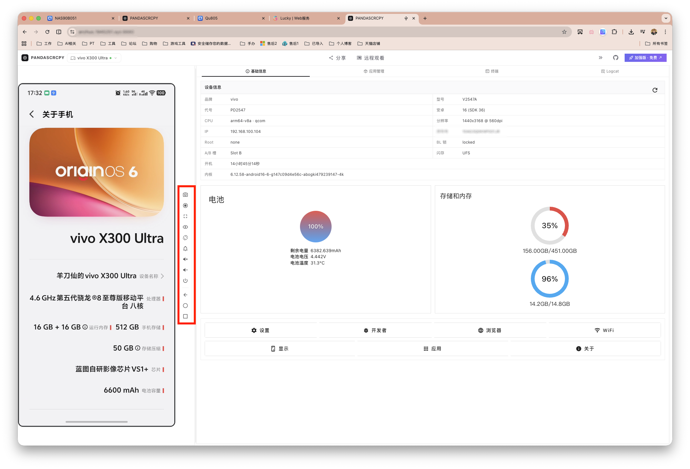Image resolution: width=690 pixels, height=469 pixels.
Task: Click the 开发者 button
Action: pos(375,330)
